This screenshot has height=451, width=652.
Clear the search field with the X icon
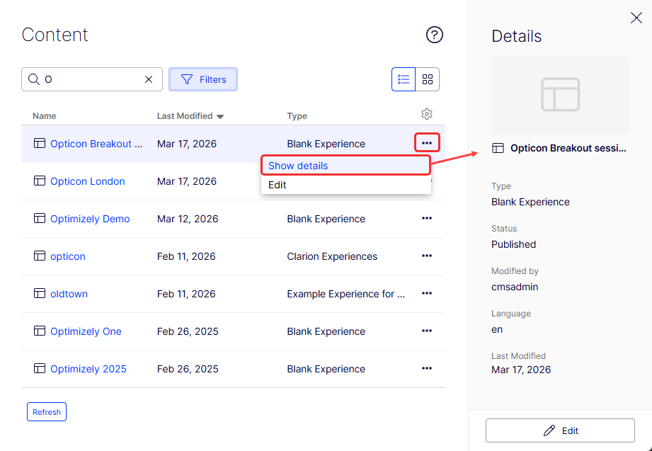(x=149, y=79)
